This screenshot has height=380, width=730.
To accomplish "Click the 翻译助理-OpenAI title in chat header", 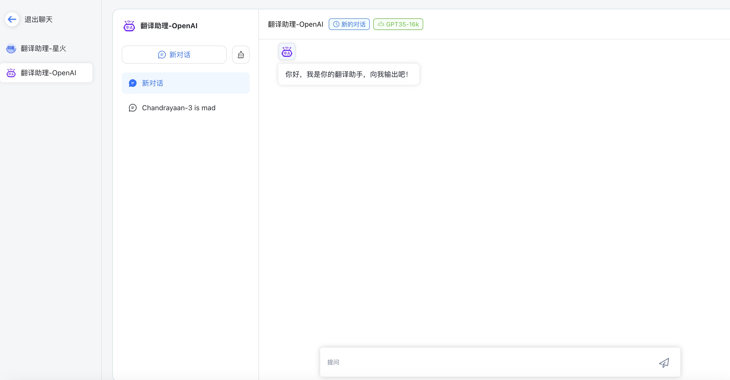I will point(295,24).
